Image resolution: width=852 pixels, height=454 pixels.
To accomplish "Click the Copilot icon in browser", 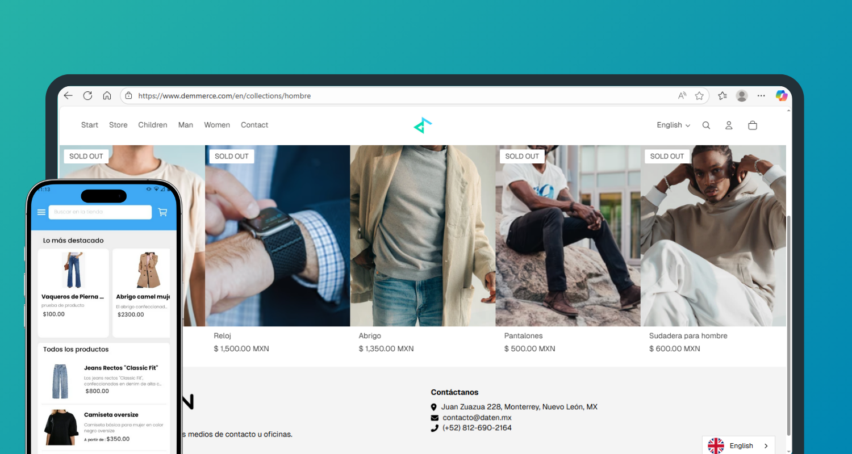I will (x=782, y=96).
